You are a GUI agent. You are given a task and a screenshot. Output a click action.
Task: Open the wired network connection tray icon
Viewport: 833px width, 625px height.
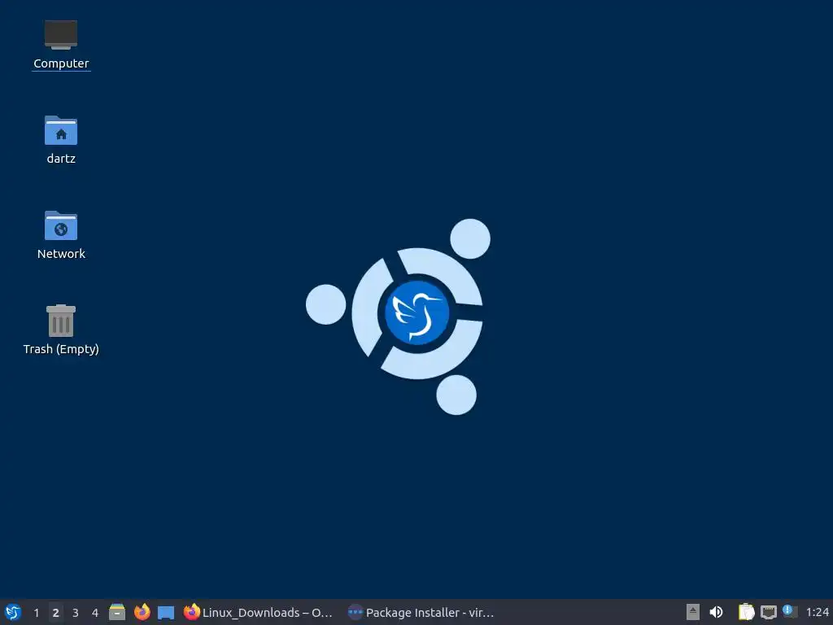coord(768,612)
